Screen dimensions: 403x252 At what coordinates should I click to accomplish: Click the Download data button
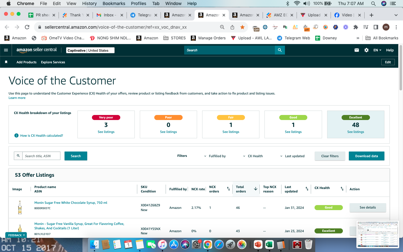pos(366,156)
